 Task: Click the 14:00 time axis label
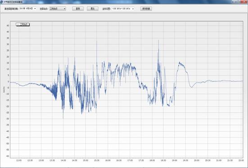[x=63, y=160]
